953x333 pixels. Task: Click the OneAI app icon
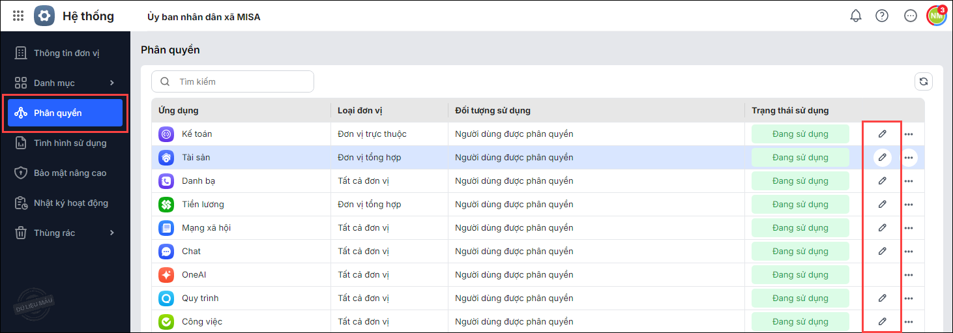click(166, 274)
